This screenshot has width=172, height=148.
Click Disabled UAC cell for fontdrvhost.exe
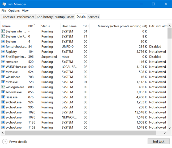[155, 47]
